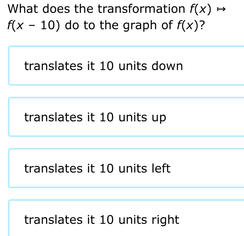Pick answer 'translates it 10 units left'
This screenshot has width=244, height=236.
tap(126, 168)
